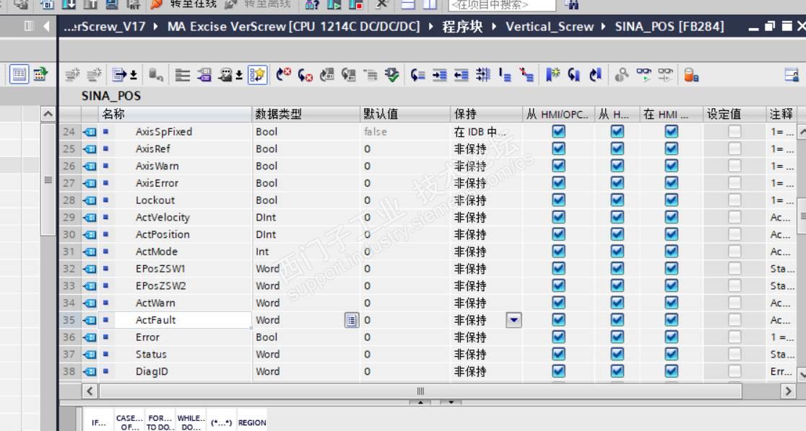Click the indent text icon
Viewport: 806px width, 431px height.
coord(440,76)
